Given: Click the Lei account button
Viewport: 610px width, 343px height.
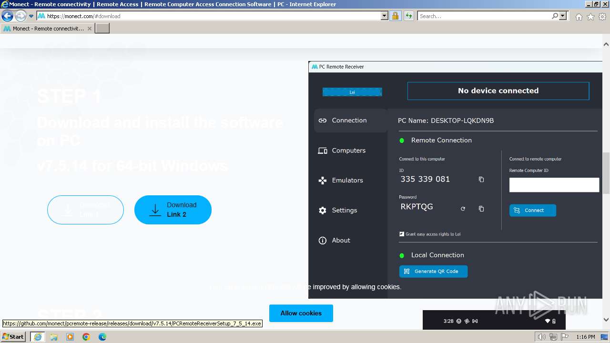Looking at the screenshot, I should [x=352, y=92].
